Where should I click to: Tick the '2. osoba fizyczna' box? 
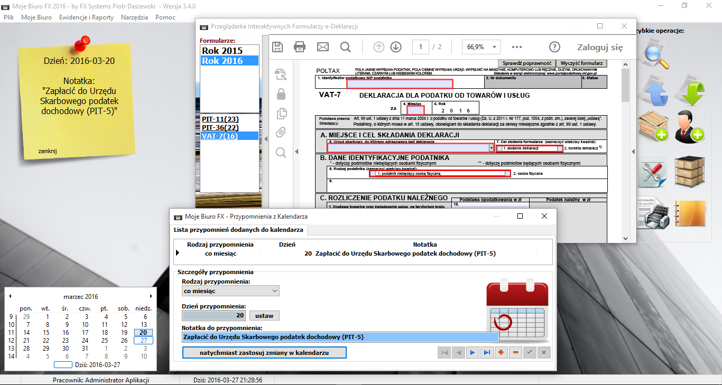click(508, 173)
